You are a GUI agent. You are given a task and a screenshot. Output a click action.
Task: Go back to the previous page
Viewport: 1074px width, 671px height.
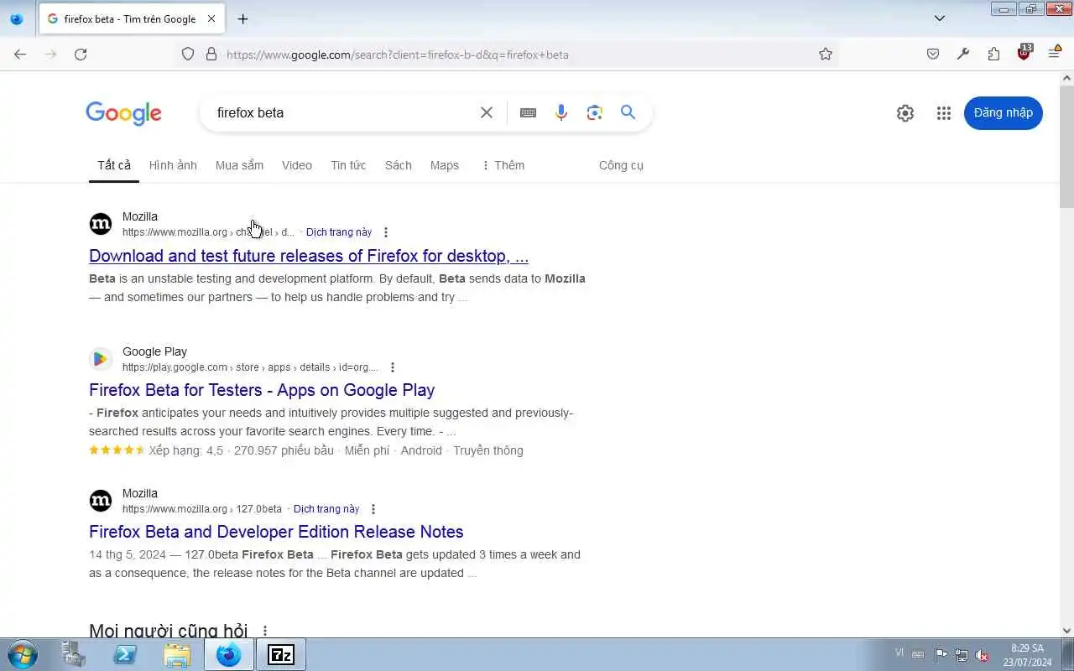[x=20, y=55]
